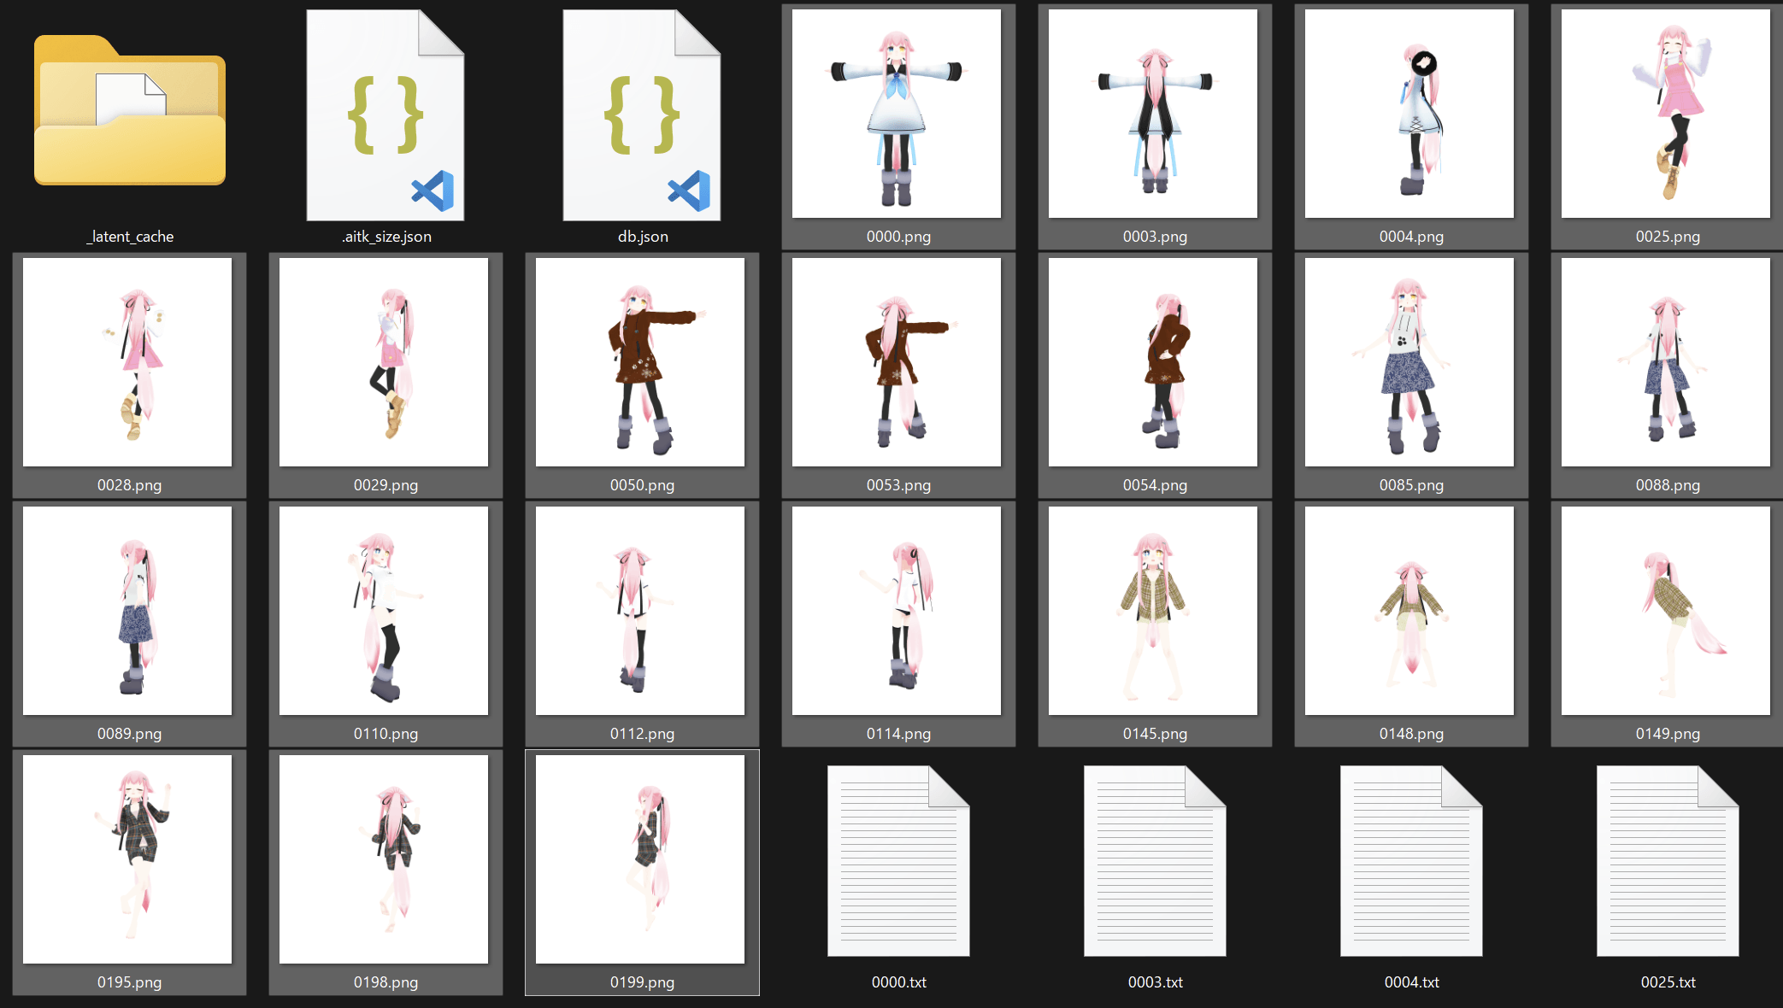Click the 0085.png blue skirt thumbnail
Screen dimensions: 1783x1008
pyautogui.click(x=1409, y=362)
